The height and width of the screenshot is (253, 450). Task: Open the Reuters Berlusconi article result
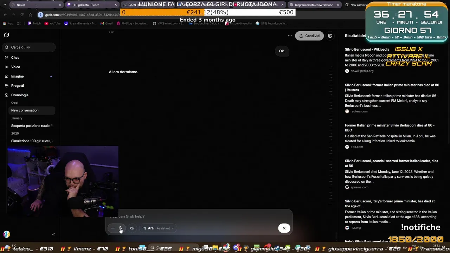coord(392,87)
